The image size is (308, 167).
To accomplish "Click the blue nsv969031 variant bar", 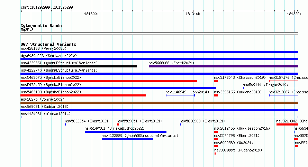I will (x=159, y=110).
